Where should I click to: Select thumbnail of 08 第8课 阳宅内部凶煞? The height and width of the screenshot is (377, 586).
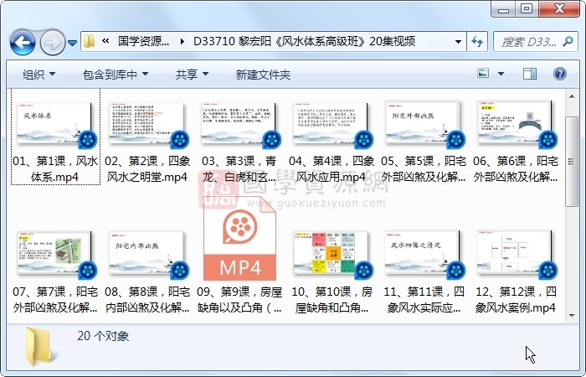(x=146, y=253)
